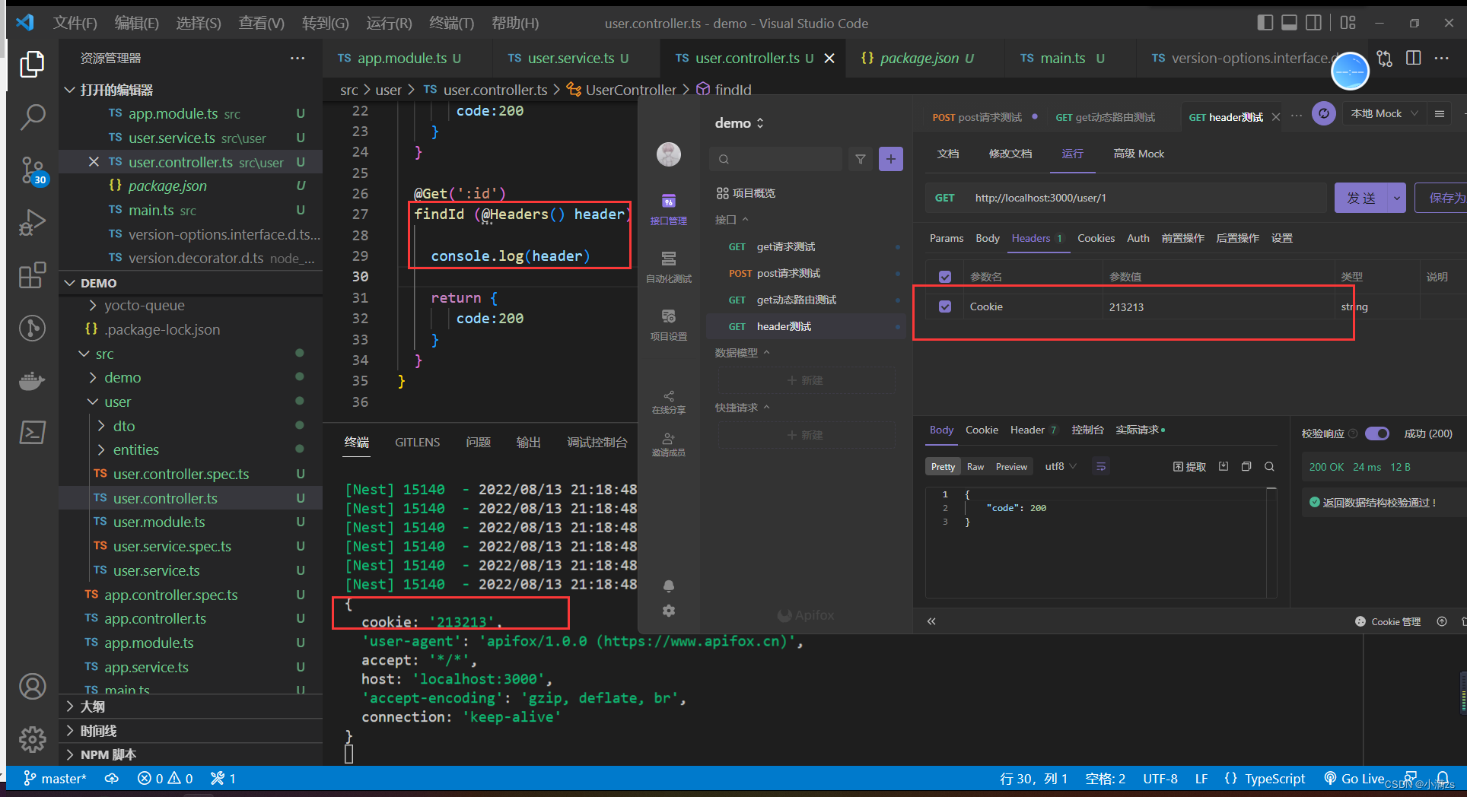Screen dimensions: 1467x797
Task: Toggle word wrap in response body toolbar
Action: click(x=1101, y=466)
